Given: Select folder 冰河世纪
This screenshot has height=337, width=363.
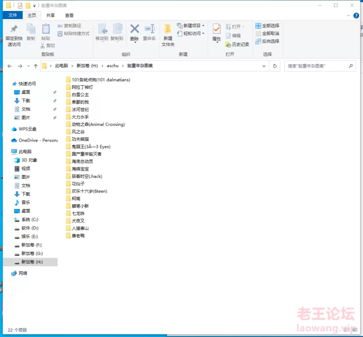Looking at the screenshot, I should click(77, 109).
